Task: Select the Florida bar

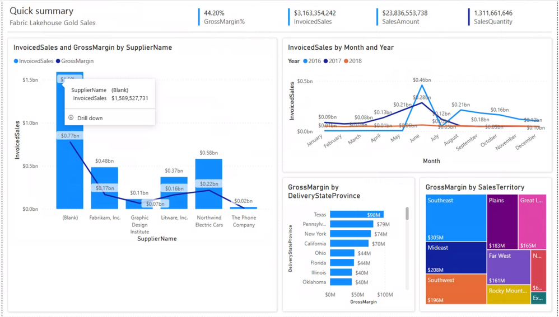Action: pos(342,263)
